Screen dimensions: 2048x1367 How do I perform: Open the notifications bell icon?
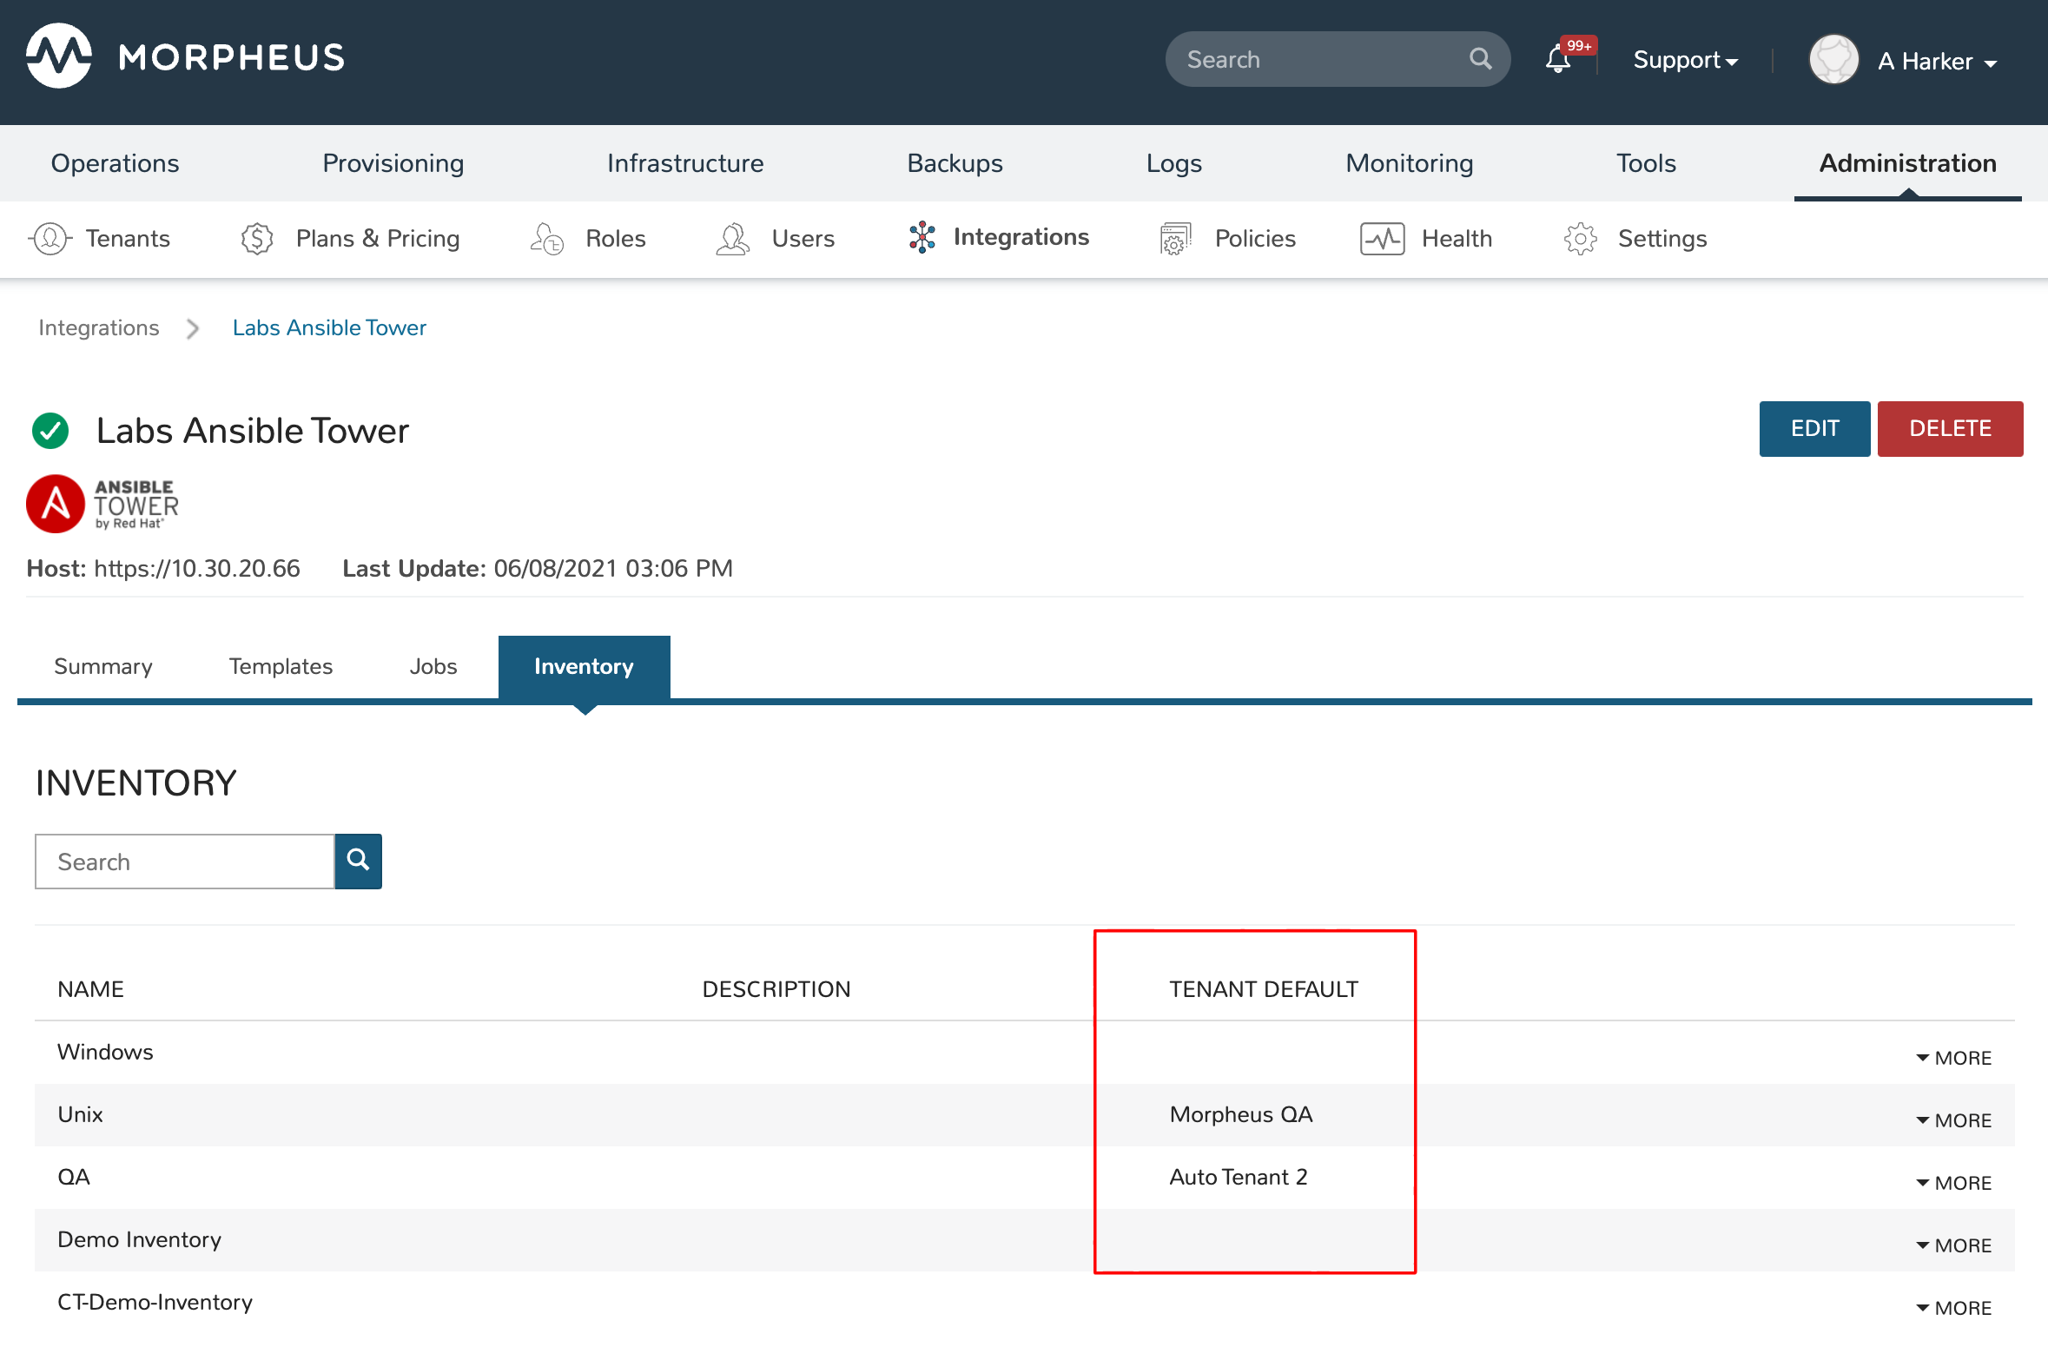coord(1558,60)
